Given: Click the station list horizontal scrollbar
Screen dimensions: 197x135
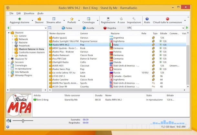Looking at the screenshot, I should click(102, 90).
